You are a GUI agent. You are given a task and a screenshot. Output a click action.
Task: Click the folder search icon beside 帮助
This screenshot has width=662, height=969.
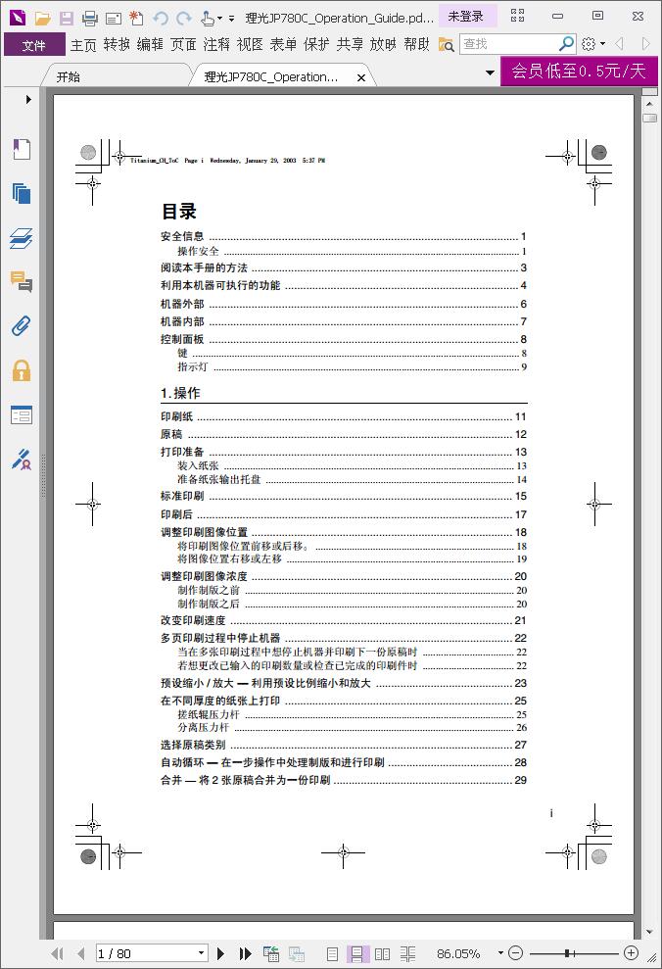446,44
